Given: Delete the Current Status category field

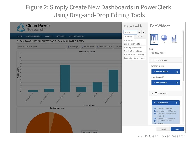Looking at the screenshot, I should [x=177, y=72].
